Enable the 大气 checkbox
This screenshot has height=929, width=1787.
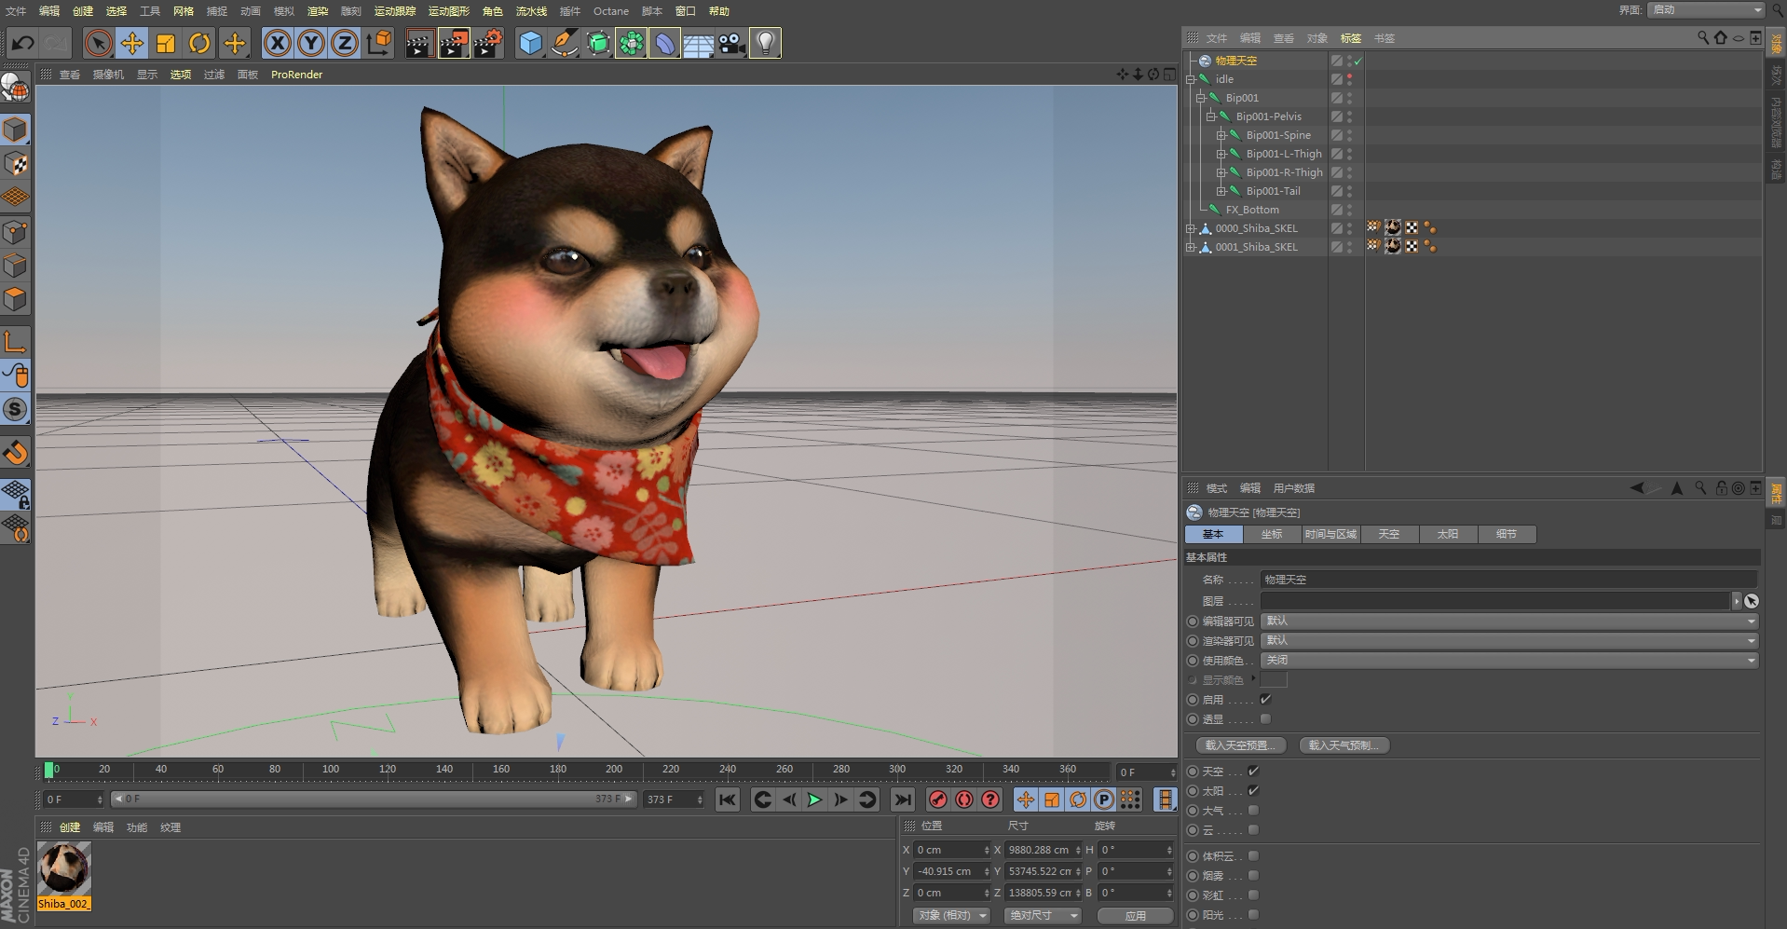click(1253, 810)
